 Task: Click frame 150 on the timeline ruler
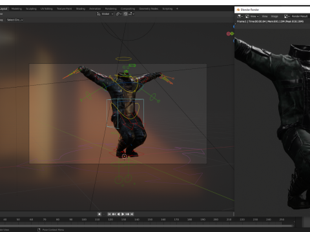tap(150, 220)
